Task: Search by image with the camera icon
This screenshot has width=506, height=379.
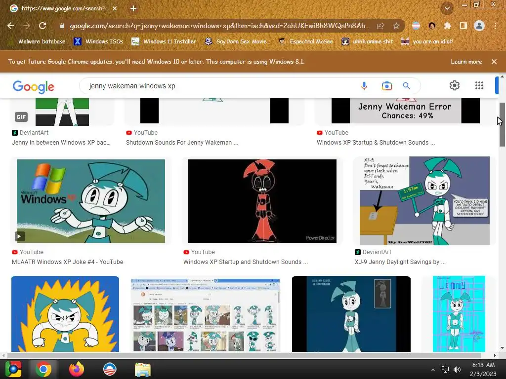Action: [386, 86]
